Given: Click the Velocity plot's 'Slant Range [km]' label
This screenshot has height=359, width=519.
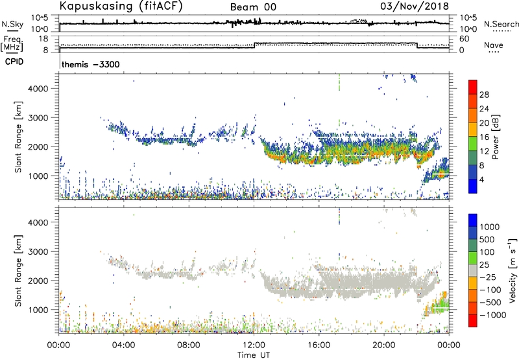Looking at the screenshot, I should point(18,270).
